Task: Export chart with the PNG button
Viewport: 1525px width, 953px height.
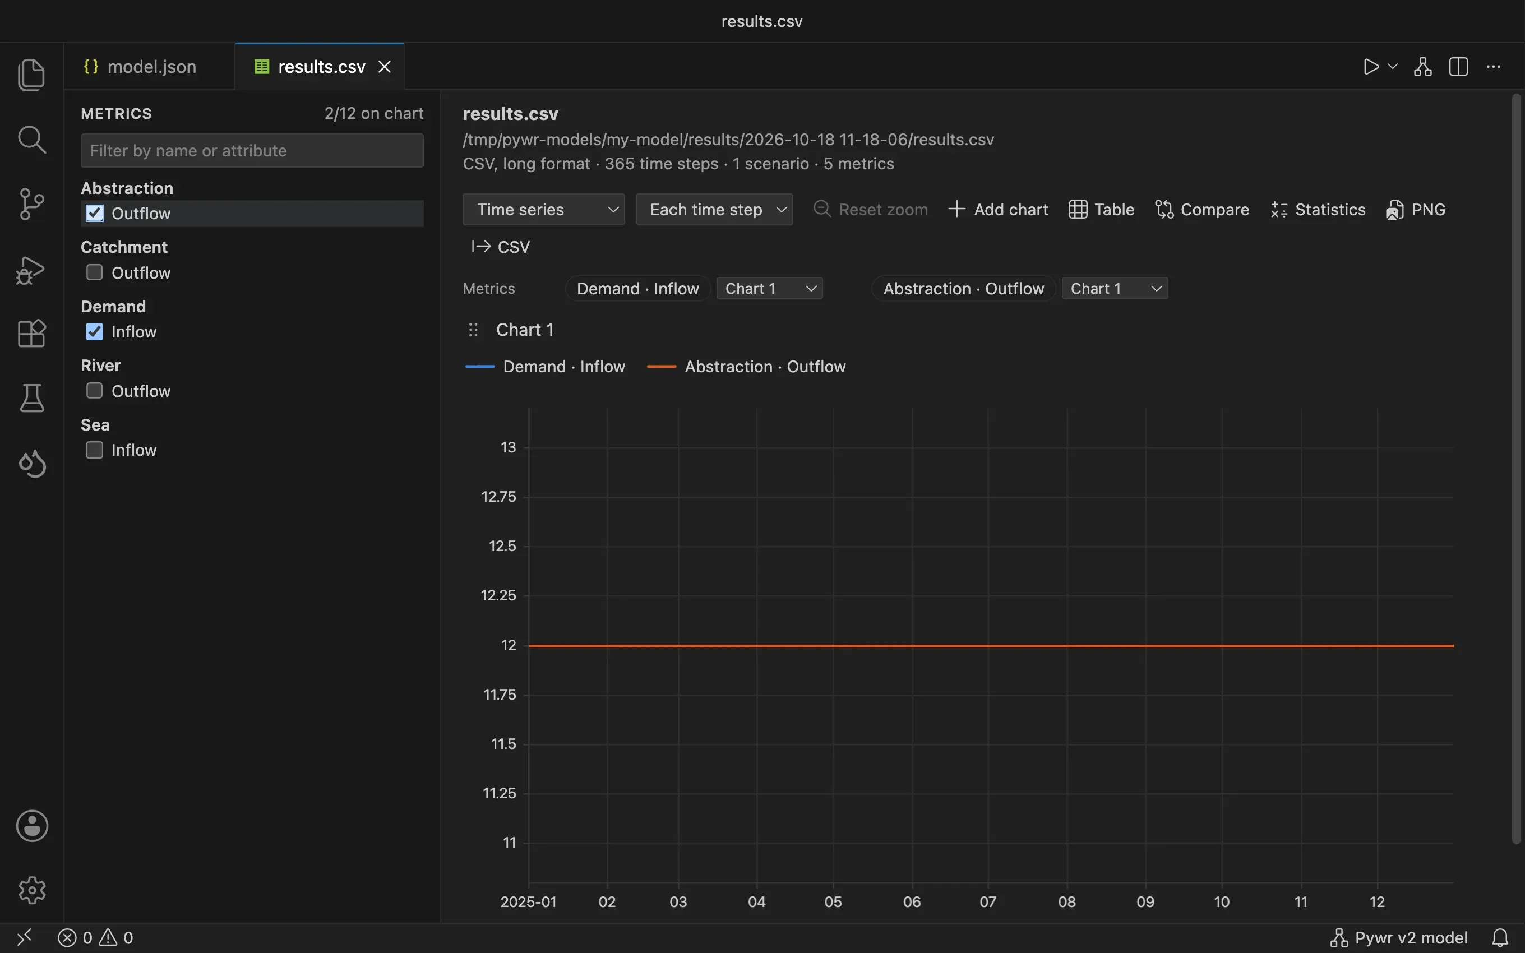Action: [x=1415, y=209]
